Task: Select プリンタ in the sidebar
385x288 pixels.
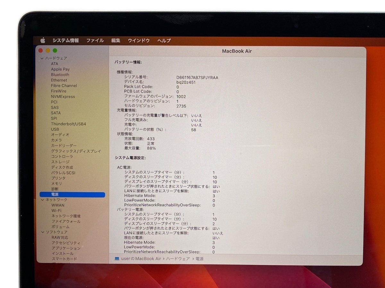Action: pyautogui.click(x=58, y=178)
